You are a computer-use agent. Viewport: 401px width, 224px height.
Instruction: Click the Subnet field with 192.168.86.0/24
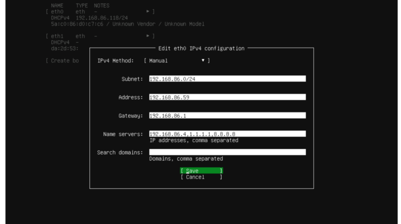tap(227, 78)
